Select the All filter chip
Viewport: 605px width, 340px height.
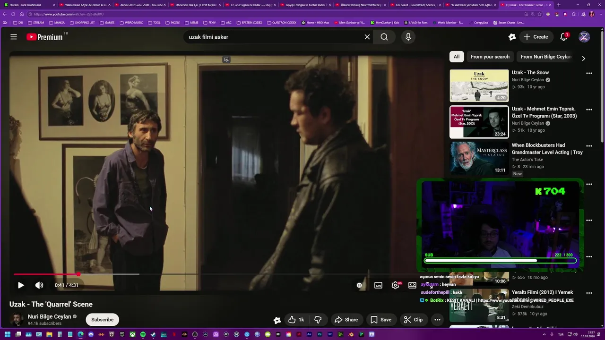pos(457,57)
